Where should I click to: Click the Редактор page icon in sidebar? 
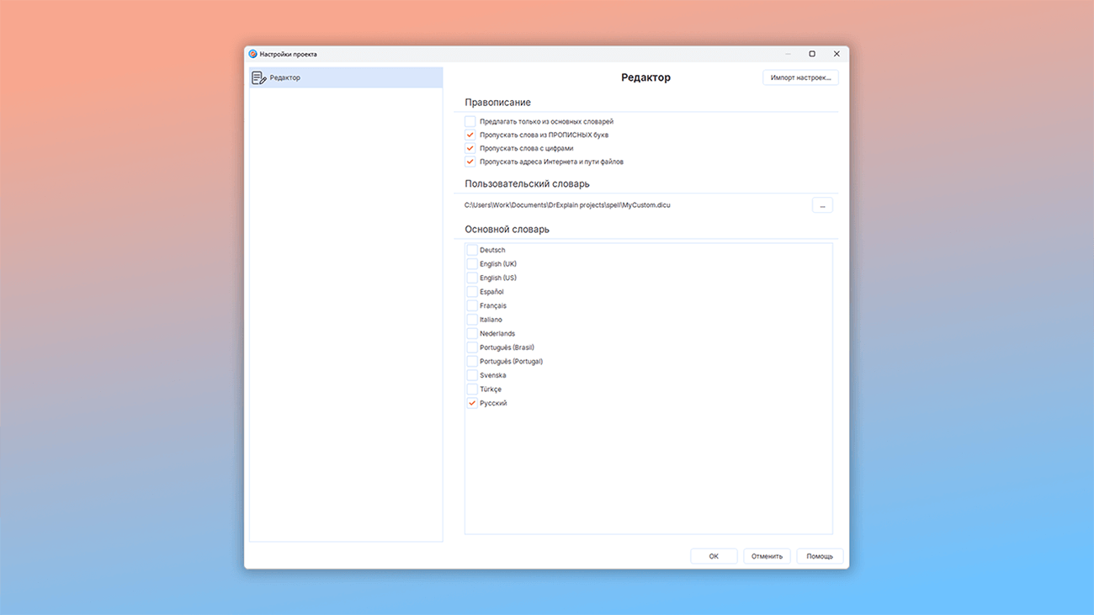point(259,78)
